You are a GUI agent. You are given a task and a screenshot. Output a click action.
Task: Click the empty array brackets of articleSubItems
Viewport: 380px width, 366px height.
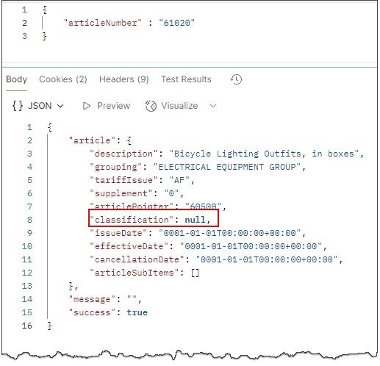coord(195,273)
